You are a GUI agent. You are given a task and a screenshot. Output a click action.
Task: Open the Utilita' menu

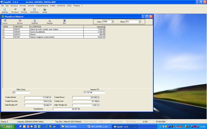(69, 6)
